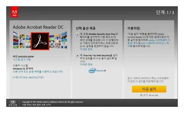
Task: Click the Windows 10, 한국어 text
Action: tap(23, 69)
